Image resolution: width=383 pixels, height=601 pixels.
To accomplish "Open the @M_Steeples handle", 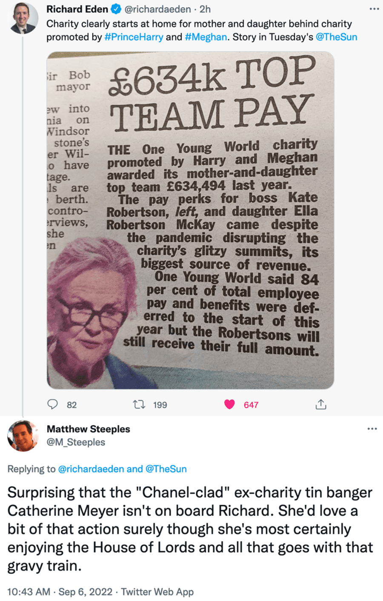I will (76, 442).
